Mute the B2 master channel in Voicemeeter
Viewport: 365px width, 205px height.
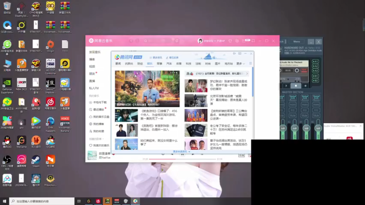coord(316,116)
